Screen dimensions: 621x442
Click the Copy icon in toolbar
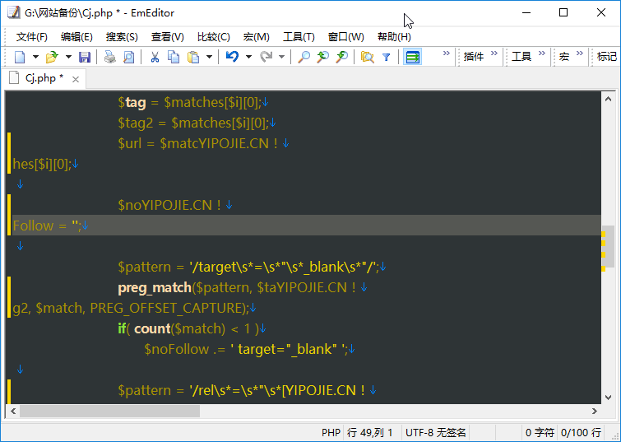point(174,57)
